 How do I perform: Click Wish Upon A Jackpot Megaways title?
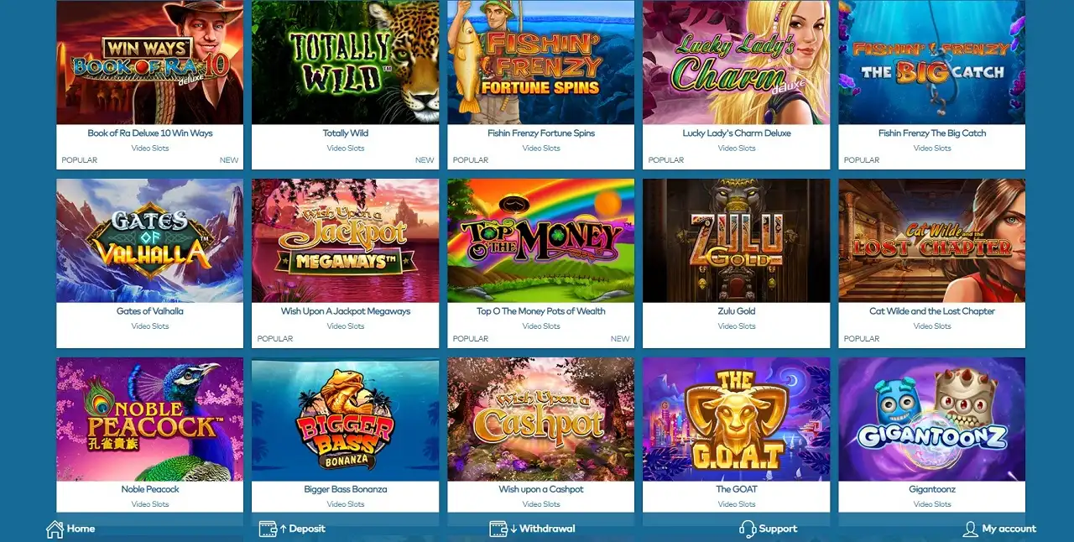point(346,311)
